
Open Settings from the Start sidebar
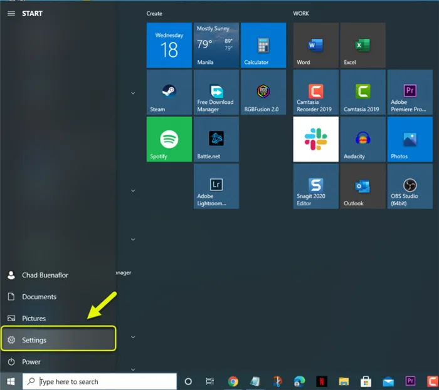pyautogui.click(x=58, y=340)
